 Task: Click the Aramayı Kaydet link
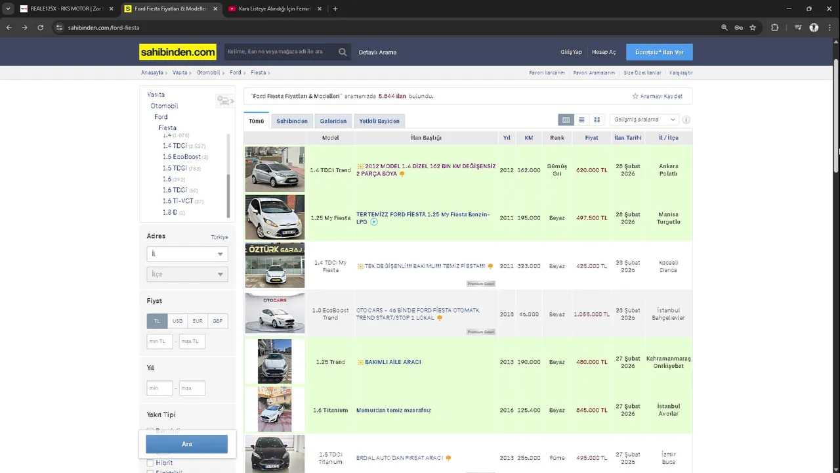661,96
